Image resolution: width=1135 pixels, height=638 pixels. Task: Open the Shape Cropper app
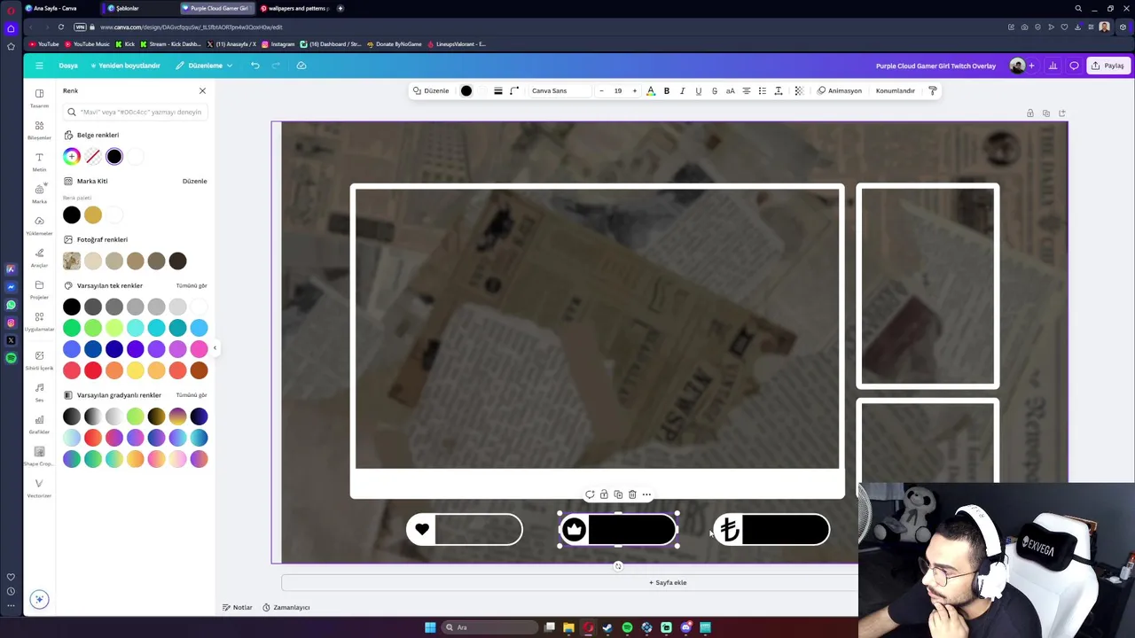point(39,455)
